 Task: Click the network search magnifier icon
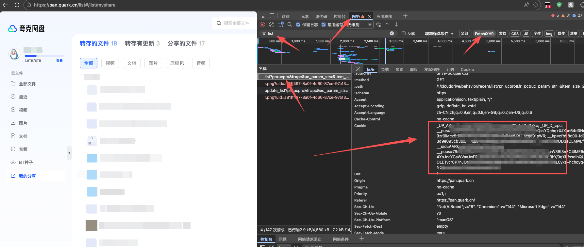click(290, 25)
